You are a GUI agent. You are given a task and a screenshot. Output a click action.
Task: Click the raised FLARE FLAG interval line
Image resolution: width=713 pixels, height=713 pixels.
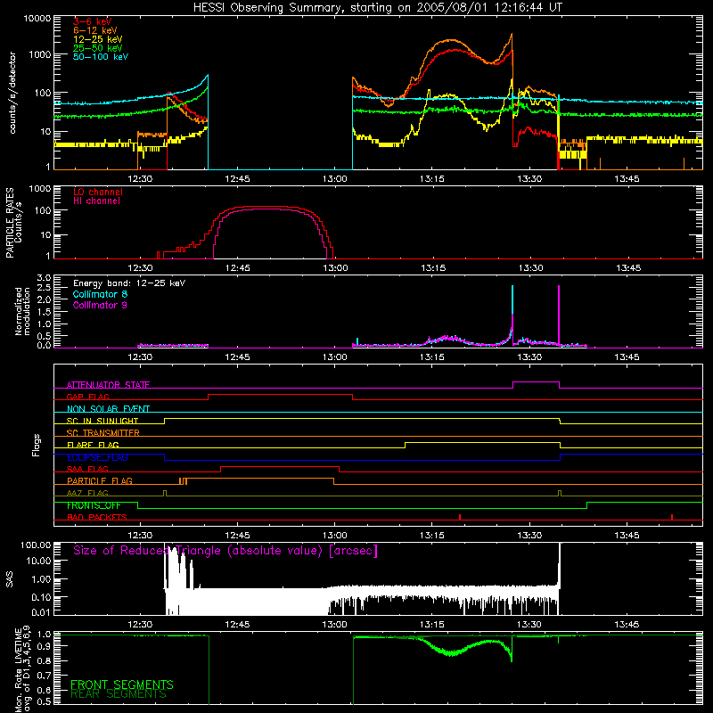[x=482, y=442]
